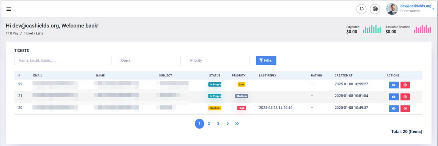The width and height of the screenshot is (438, 146).
Task: Click the Available Balance $0.00 amount
Action: (x=391, y=32)
